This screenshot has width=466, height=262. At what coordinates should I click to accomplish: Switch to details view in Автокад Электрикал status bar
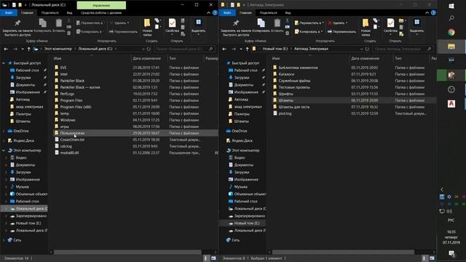(x=424, y=258)
